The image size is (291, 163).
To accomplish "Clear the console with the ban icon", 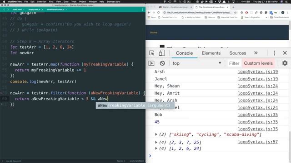I will [x=162, y=63].
